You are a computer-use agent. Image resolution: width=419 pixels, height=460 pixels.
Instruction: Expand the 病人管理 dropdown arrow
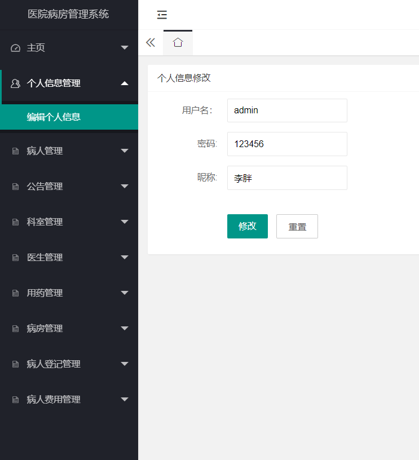click(x=125, y=151)
